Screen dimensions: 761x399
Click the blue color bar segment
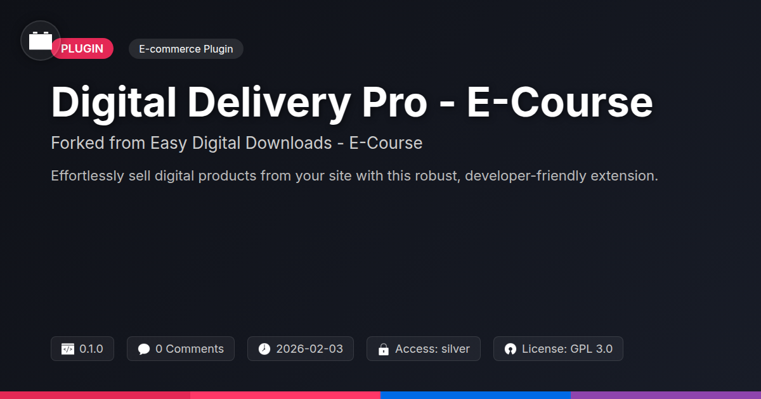(x=476, y=395)
